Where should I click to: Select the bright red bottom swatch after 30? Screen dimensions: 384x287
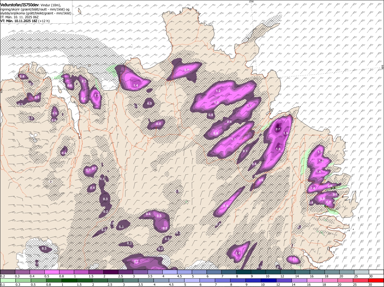pyautogui.click(x=376, y=281)
